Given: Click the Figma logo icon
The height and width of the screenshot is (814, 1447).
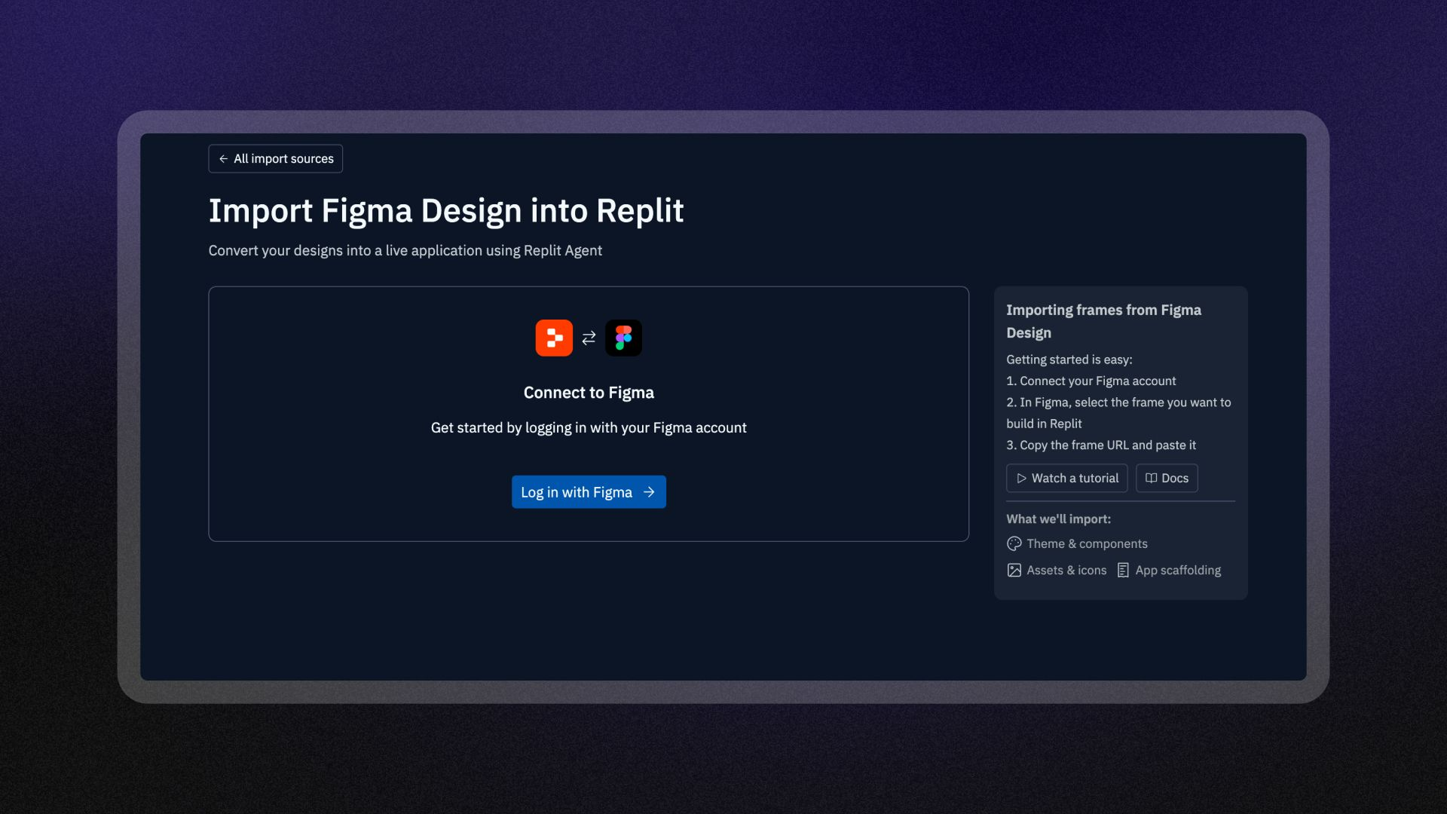Looking at the screenshot, I should pos(623,338).
